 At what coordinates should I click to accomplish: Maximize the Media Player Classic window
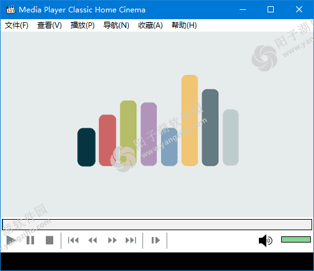[x=271, y=9]
